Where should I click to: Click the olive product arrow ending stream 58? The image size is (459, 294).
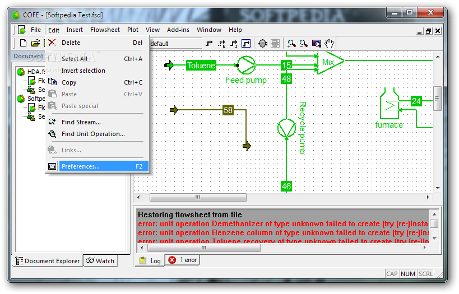(x=247, y=146)
